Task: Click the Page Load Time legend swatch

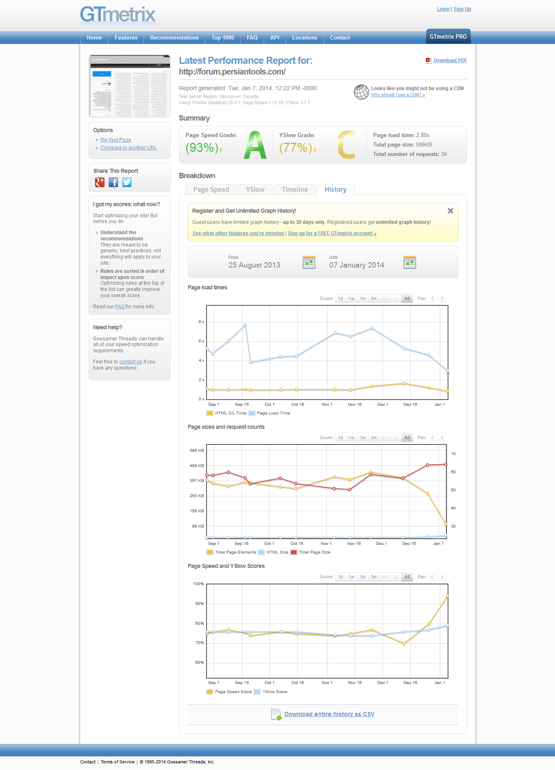Action: (x=252, y=413)
